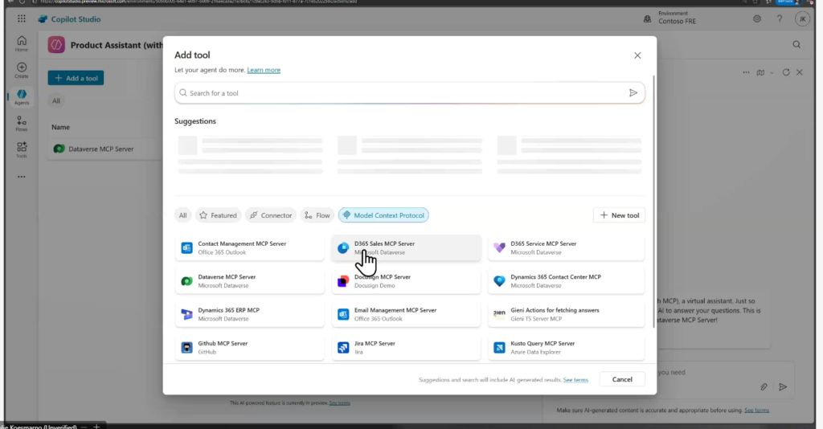Select the Model Context Protocol filter
This screenshot has height=429, width=823.
click(383, 215)
